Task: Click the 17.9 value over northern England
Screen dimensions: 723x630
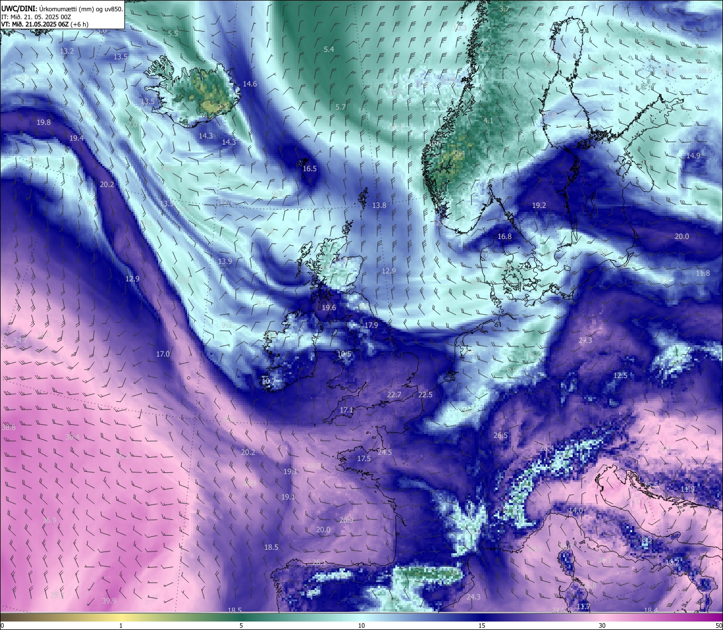Action: 371,325
